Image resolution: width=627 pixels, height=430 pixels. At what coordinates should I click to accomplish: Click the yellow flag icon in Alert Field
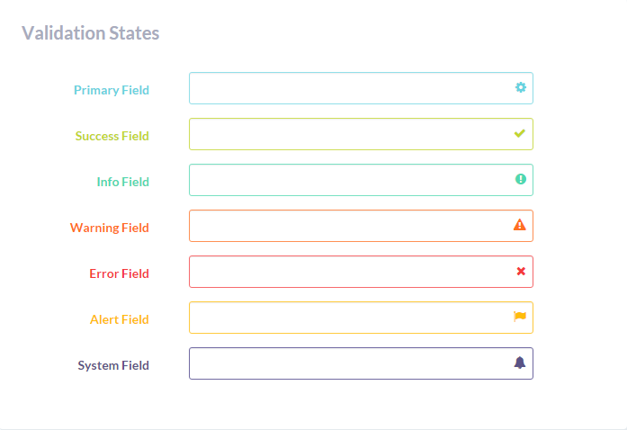(x=520, y=317)
